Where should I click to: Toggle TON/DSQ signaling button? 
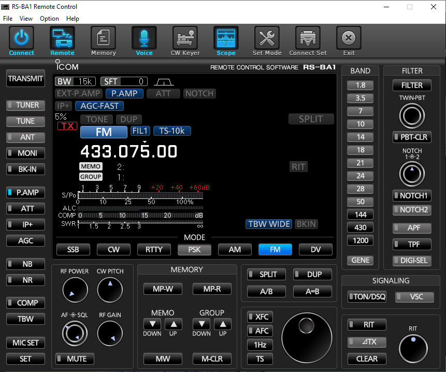pyautogui.click(x=367, y=297)
